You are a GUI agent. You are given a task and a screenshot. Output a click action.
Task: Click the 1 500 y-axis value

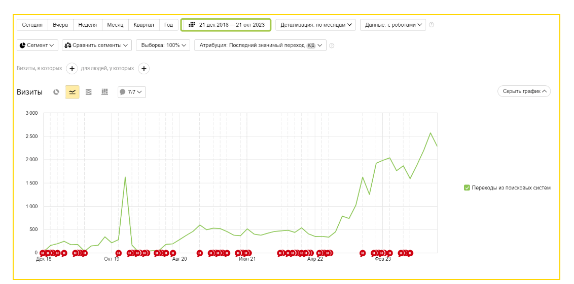click(31, 183)
